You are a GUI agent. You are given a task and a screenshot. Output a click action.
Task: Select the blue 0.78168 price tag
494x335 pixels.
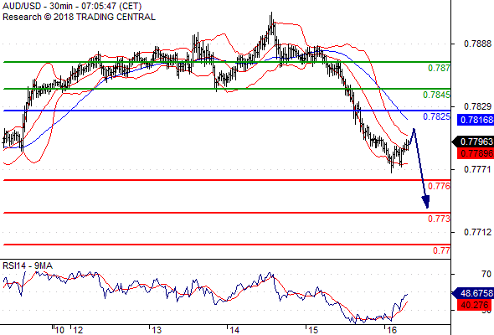coord(476,120)
